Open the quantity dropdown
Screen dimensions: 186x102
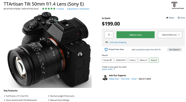pyautogui.click(x=109, y=35)
